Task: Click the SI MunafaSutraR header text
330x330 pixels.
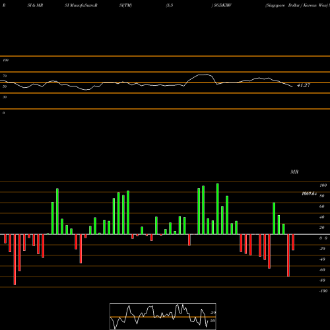Action: (x=81, y=5)
